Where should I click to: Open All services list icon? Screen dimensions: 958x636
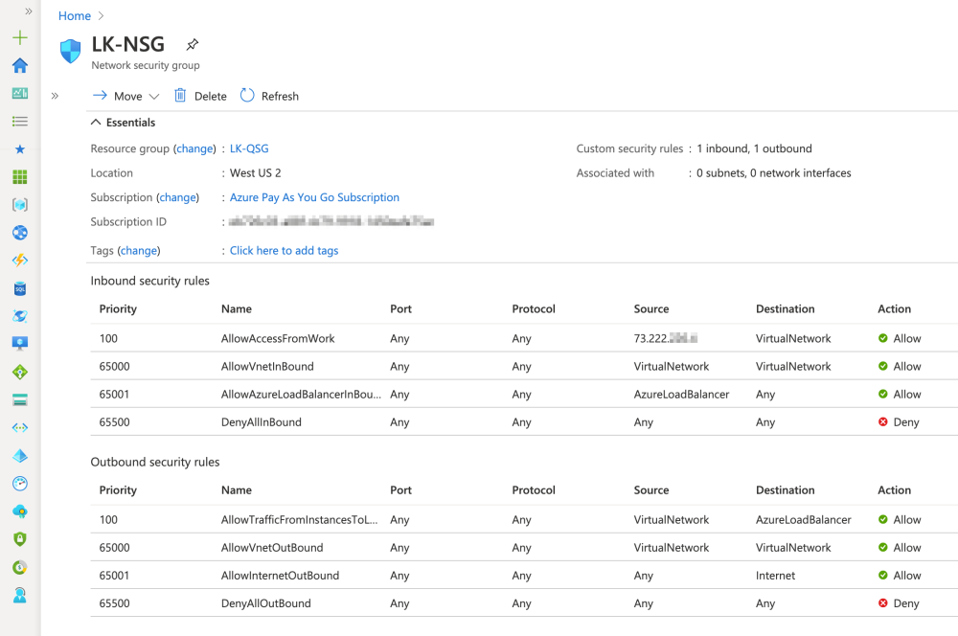[20, 122]
